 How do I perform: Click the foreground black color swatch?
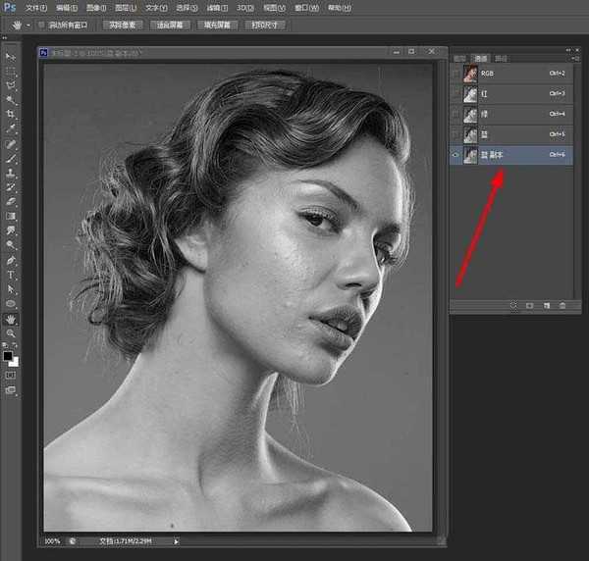click(9, 357)
